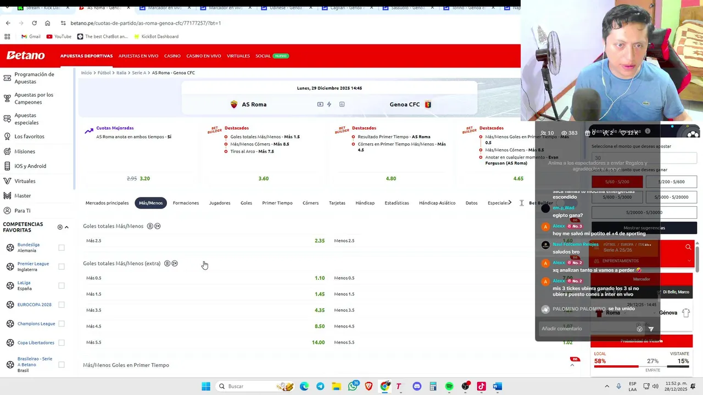Open Master in the sidebar
The width and height of the screenshot is (703, 395).
click(x=23, y=196)
